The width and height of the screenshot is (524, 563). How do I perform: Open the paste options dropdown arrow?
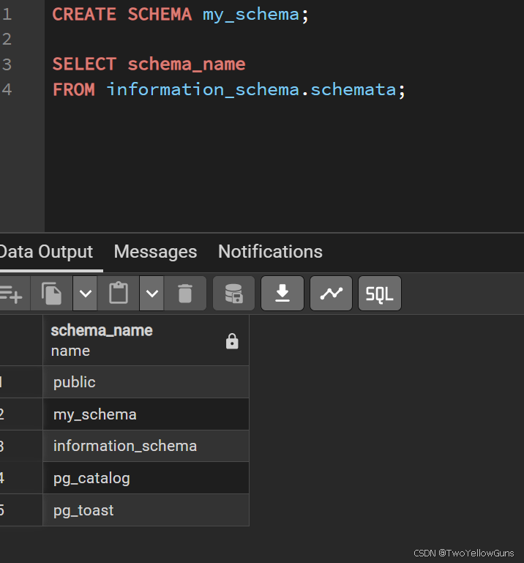coord(151,294)
